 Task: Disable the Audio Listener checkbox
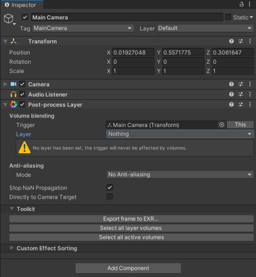22,94
